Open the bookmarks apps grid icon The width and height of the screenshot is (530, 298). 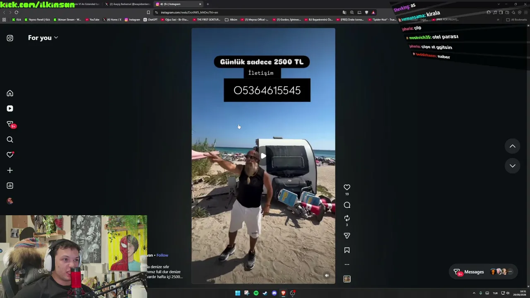click(4, 19)
